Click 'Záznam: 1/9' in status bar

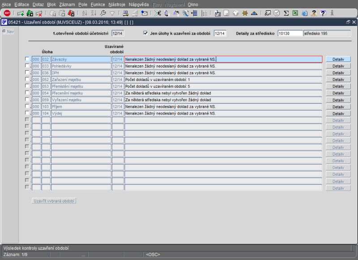16,254
